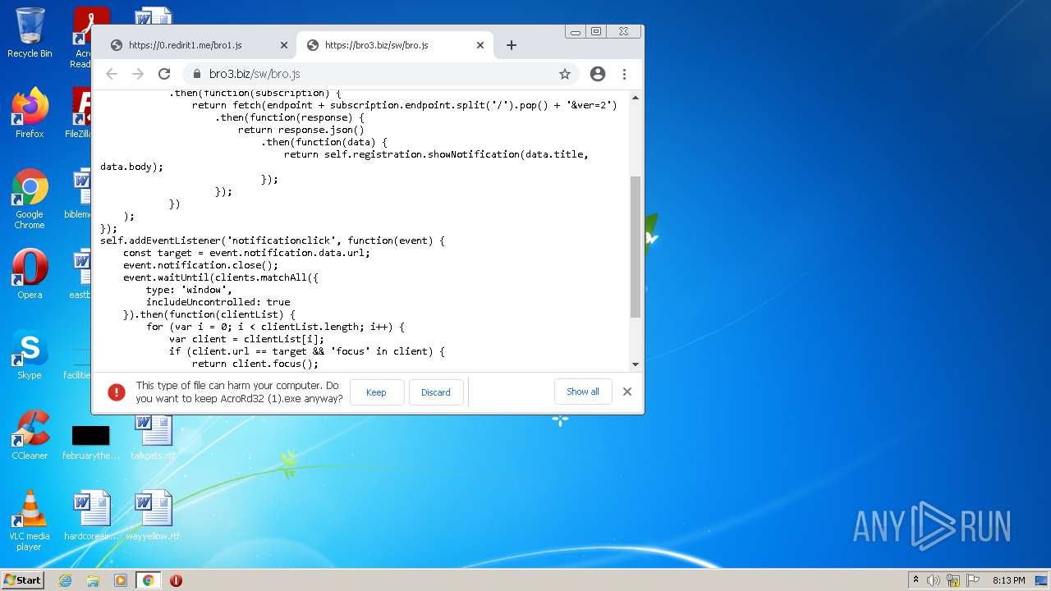Image resolution: width=1051 pixels, height=591 pixels.
Task: Click 'includeUncontrolled: true' text
Action: click(x=218, y=302)
